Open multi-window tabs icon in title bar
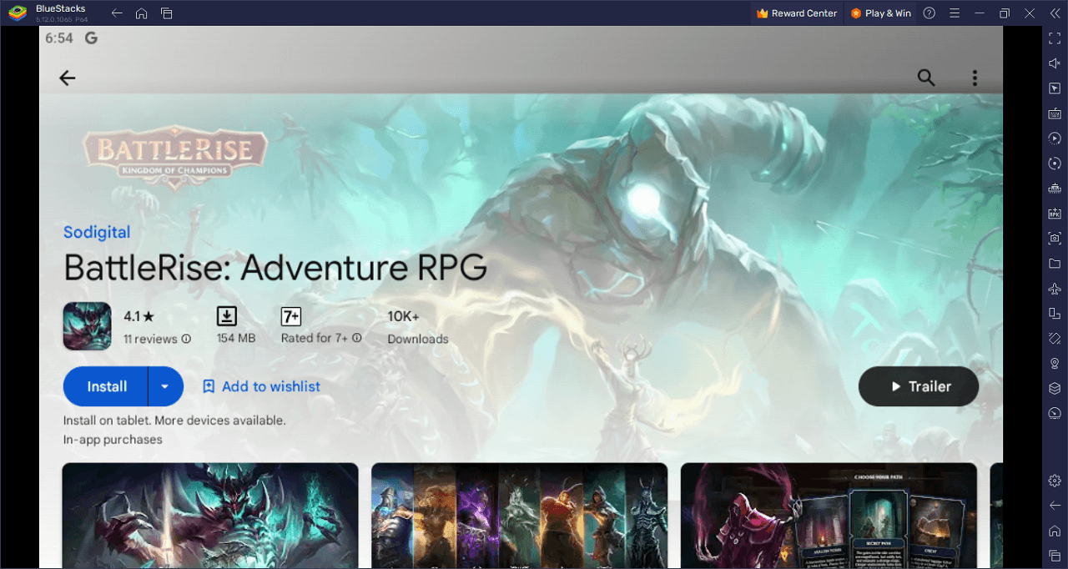Image resolution: width=1068 pixels, height=569 pixels. 167,13
